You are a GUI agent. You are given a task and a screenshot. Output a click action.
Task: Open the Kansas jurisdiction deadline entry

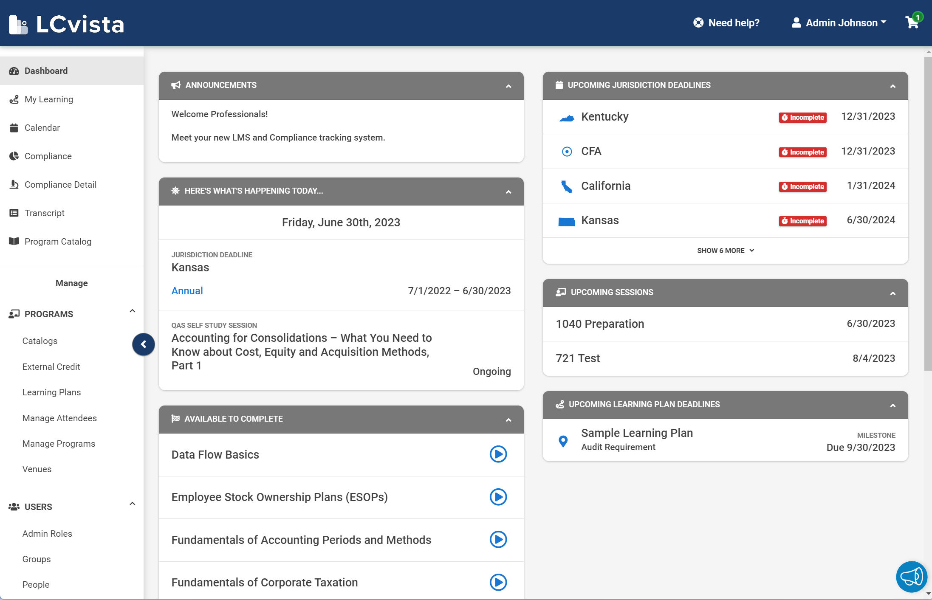(341, 275)
